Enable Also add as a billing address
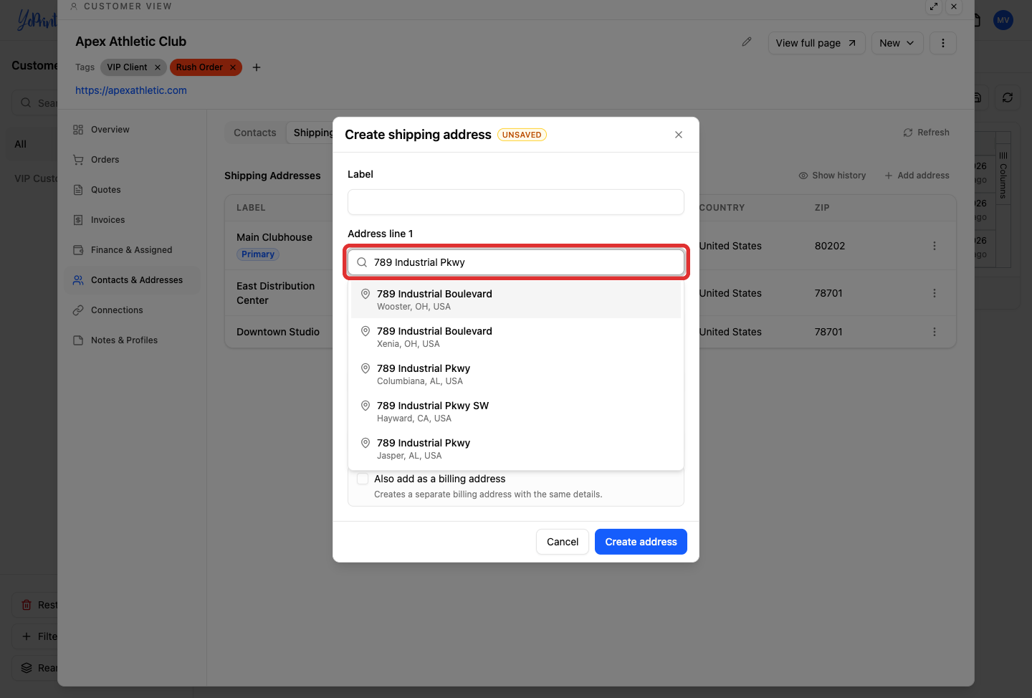1032x698 pixels. (x=363, y=479)
